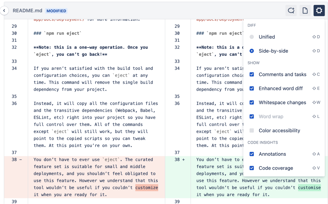
Task: Click the Word wrap checkbox
Action: 252,116
